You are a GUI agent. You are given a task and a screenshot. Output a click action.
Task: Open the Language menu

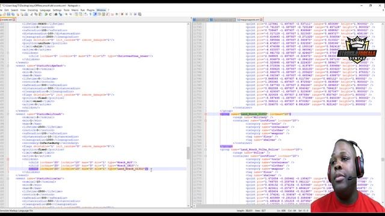[45, 10]
